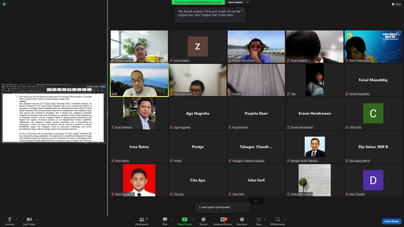Open video options arrow beside Start Video

point(37,219)
